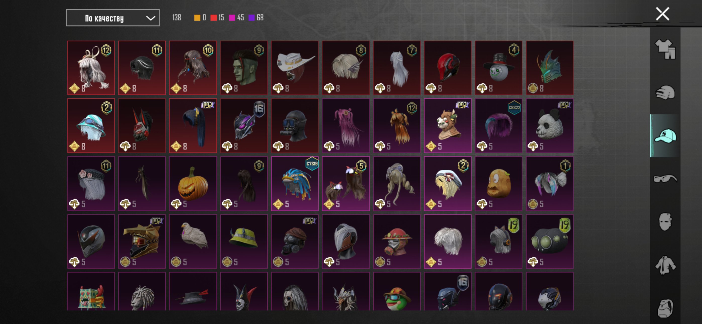
Task: Open the backpack category icon
Action: pyautogui.click(x=665, y=308)
